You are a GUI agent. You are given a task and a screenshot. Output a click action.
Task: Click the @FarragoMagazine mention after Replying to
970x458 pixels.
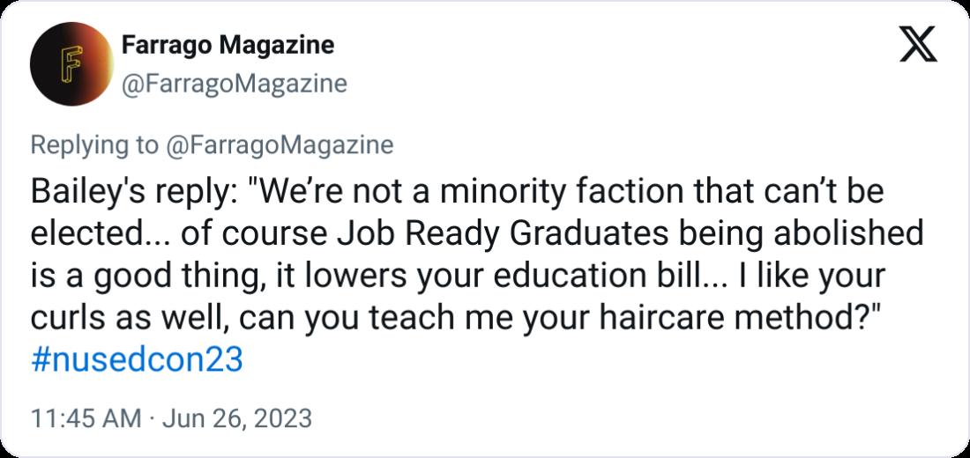point(280,145)
